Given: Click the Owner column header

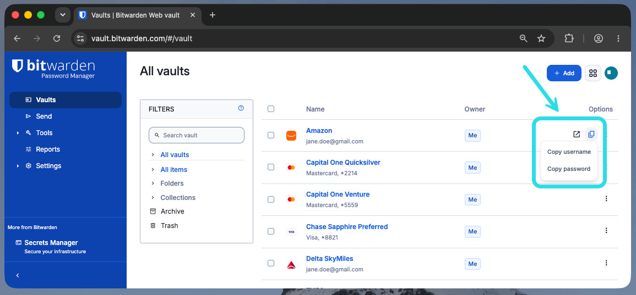Looking at the screenshot, I should pyautogui.click(x=475, y=109).
